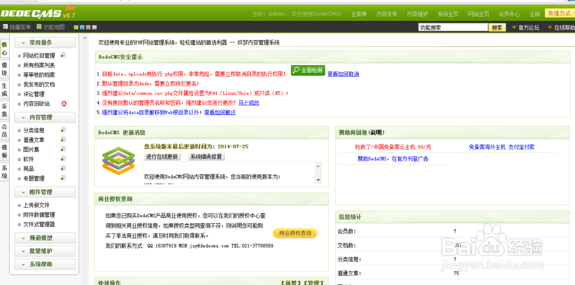Select the tan skin color swatch
The height and width of the screenshot is (285, 575).
tap(88, 27)
